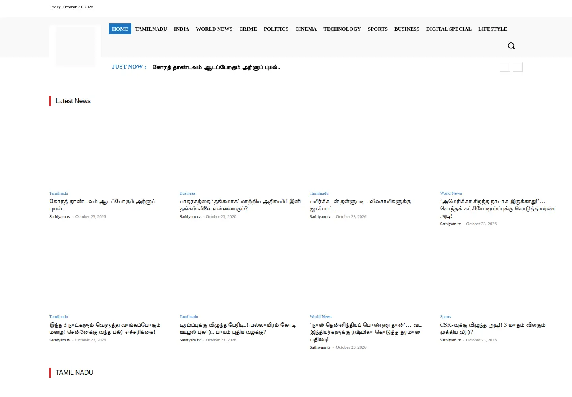The height and width of the screenshot is (397, 572).
Task: Open the Business category label link
Action: point(187,193)
